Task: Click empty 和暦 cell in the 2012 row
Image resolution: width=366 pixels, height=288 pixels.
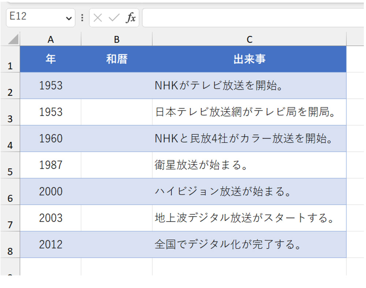Action: click(117, 244)
